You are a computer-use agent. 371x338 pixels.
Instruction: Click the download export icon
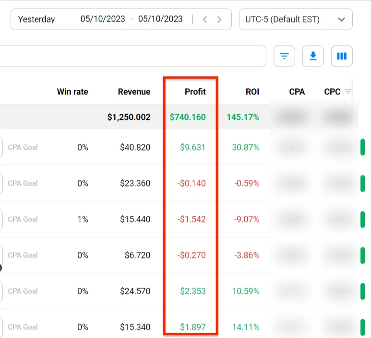[x=313, y=56]
